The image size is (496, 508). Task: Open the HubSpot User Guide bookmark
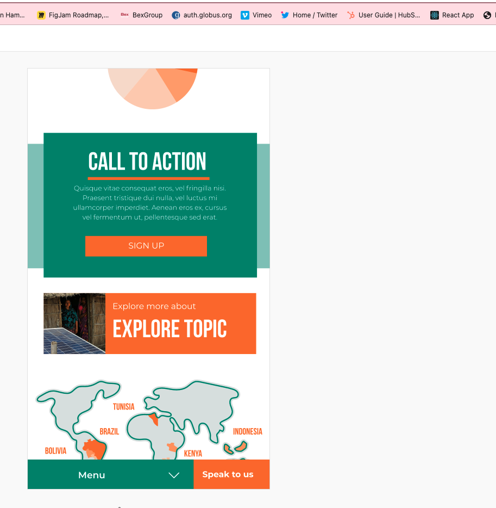pyautogui.click(x=384, y=15)
